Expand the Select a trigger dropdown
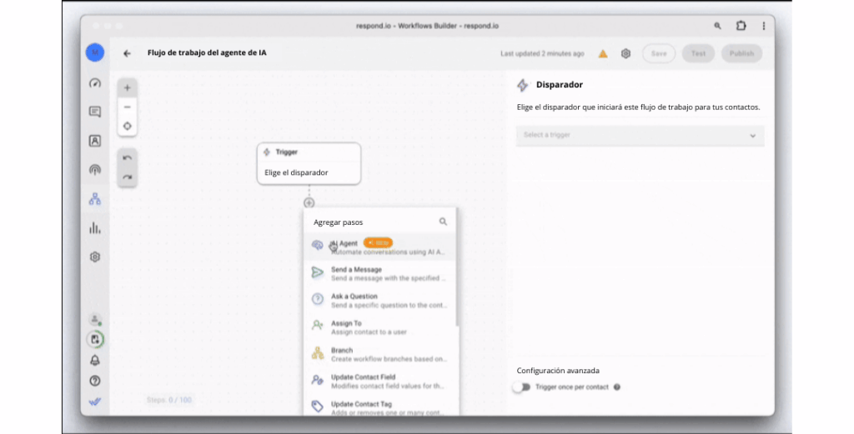Image resolution: width=854 pixels, height=434 pixels. click(640, 135)
